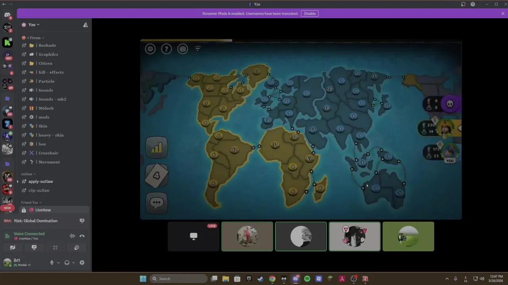Click the Voice Connected status text
Image resolution: width=508 pixels, height=285 pixels.
[29, 234]
